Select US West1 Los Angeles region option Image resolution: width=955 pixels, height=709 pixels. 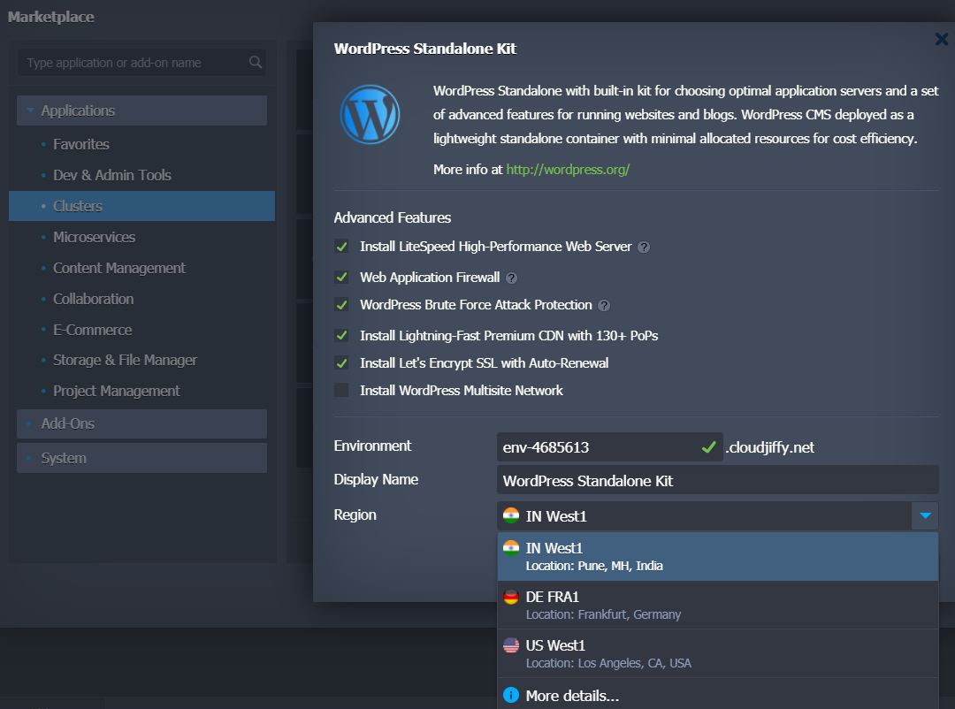(718, 653)
